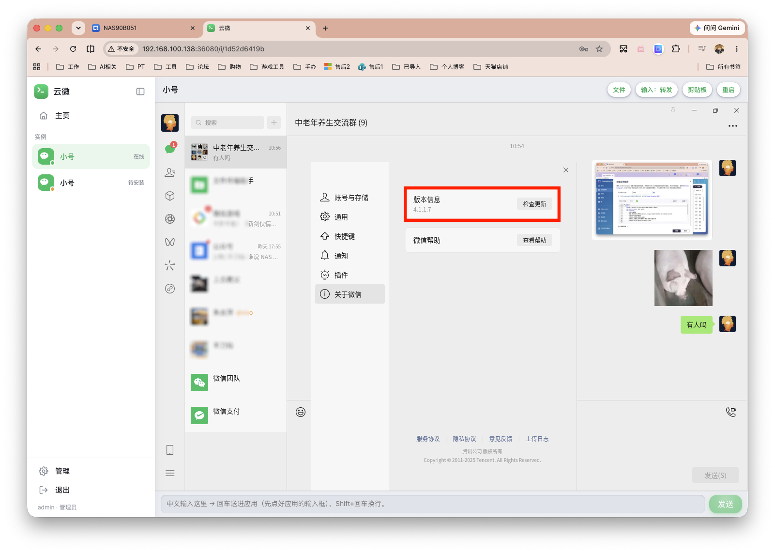
Task: Open the 文件 button in top bar
Action: coord(619,90)
